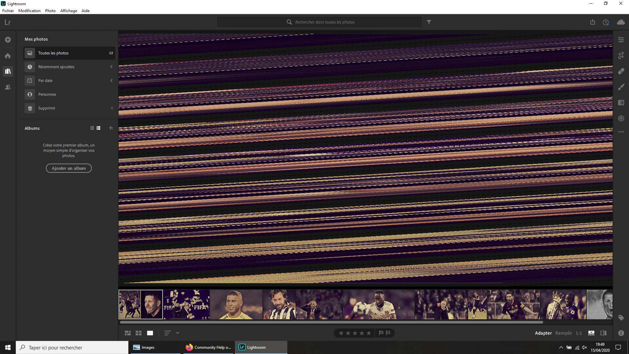This screenshot has height=354, width=629.
Task: Click the Add photos plus icon
Action: point(8,40)
